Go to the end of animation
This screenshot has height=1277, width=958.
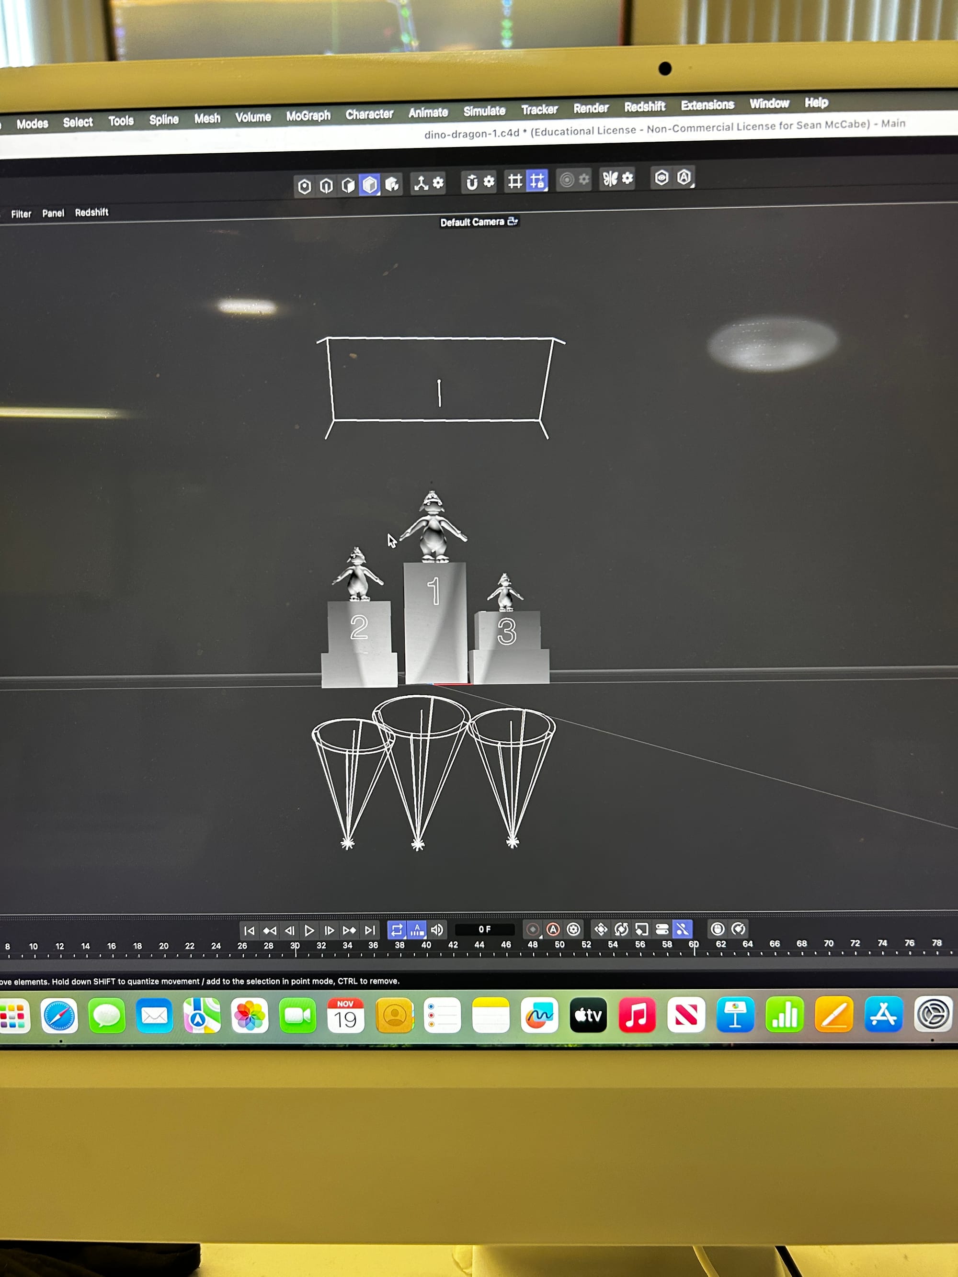click(x=370, y=930)
